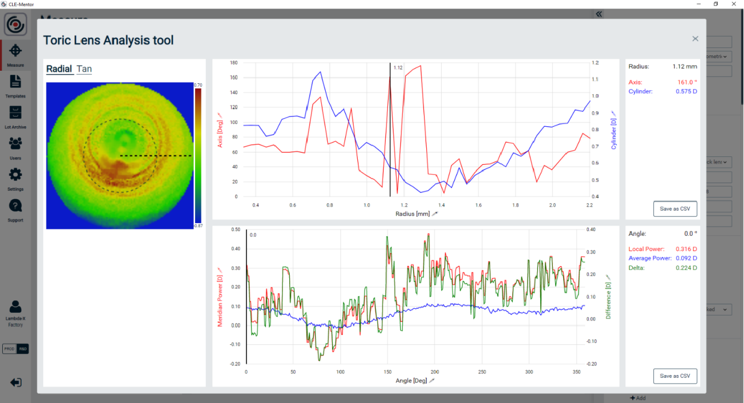
Task: Open the Users management page
Action: (x=15, y=147)
